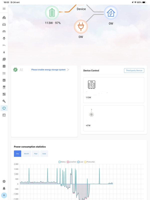Viewport: 150px width, 200px height.
Task: Tap the iPad battery status indicator
Action: click(144, 2)
